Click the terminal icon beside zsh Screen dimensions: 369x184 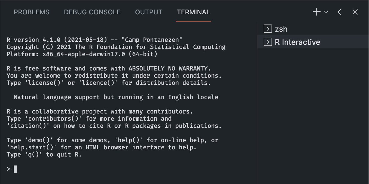[268, 29]
